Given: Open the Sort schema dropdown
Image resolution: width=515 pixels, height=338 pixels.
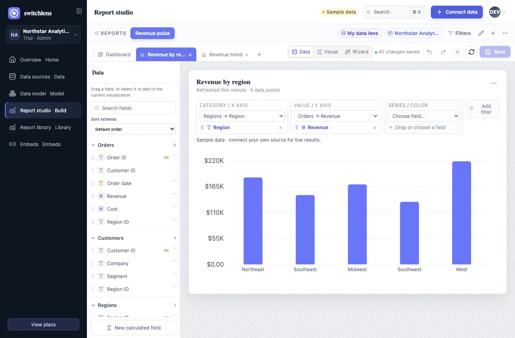Looking at the screenshot, I should coord(133,129).
